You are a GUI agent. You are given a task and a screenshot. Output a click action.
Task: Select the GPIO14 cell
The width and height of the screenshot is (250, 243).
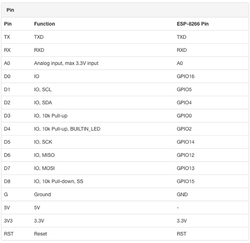point(186,142)
